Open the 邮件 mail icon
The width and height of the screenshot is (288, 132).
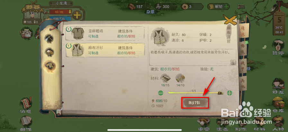26,123
